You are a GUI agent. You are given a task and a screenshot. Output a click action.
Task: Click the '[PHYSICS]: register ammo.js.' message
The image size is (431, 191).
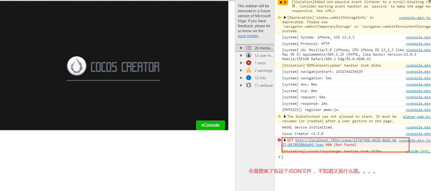(x=311, y=110)
